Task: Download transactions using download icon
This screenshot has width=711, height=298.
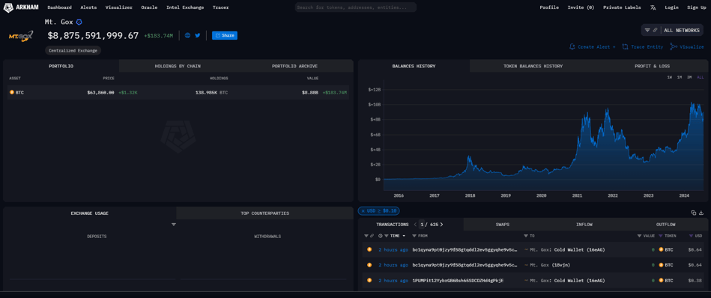Action: point(701,213)
